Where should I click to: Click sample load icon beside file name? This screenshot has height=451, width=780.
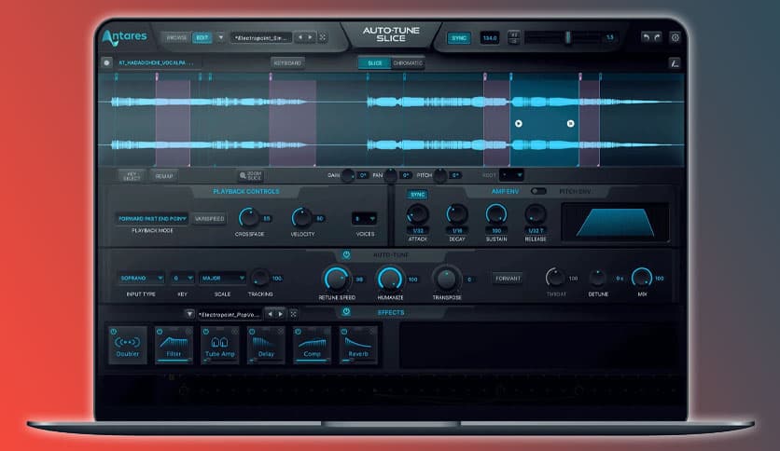pos(106,62)
